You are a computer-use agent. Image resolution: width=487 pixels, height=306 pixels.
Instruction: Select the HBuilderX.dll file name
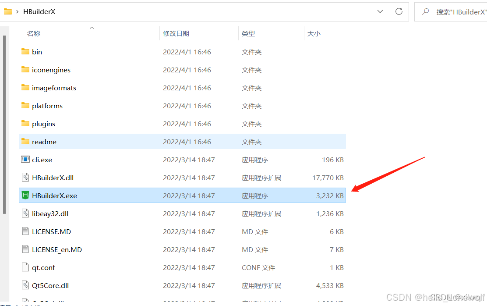53,178
